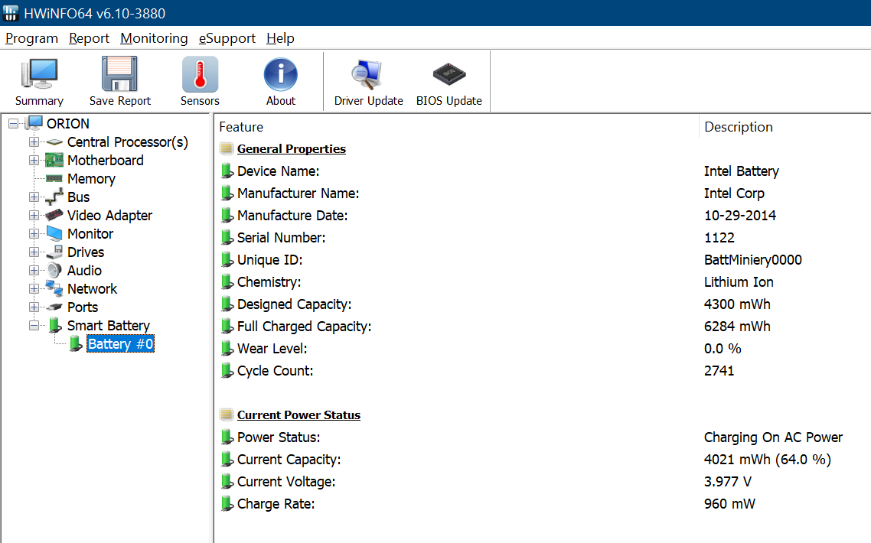Click the General Properties heading
Image resolution: width=871 pixels, height=543 pixels.
coord(291,149)
